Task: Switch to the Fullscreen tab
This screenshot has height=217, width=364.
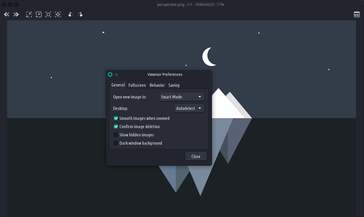Action: point(137,85)
